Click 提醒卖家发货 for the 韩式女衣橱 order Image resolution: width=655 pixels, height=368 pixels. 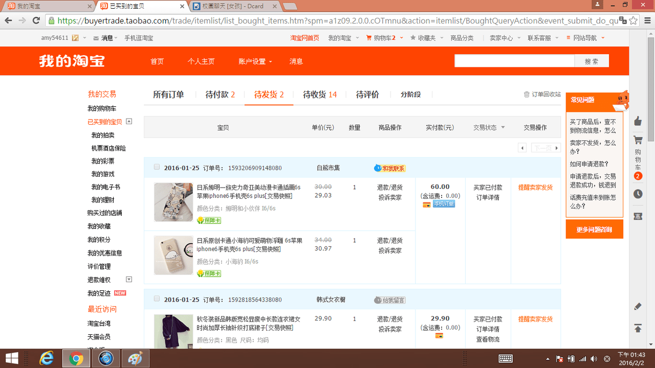[x=535, y=319]
